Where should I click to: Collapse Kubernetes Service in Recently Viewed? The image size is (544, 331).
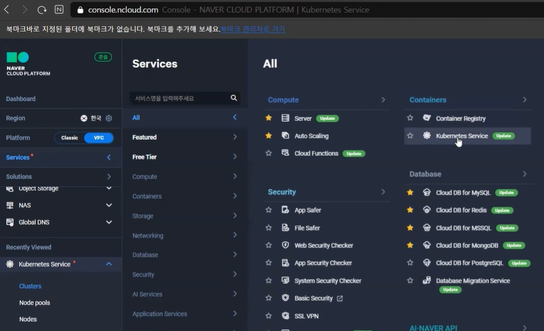(x=109, y=264)
